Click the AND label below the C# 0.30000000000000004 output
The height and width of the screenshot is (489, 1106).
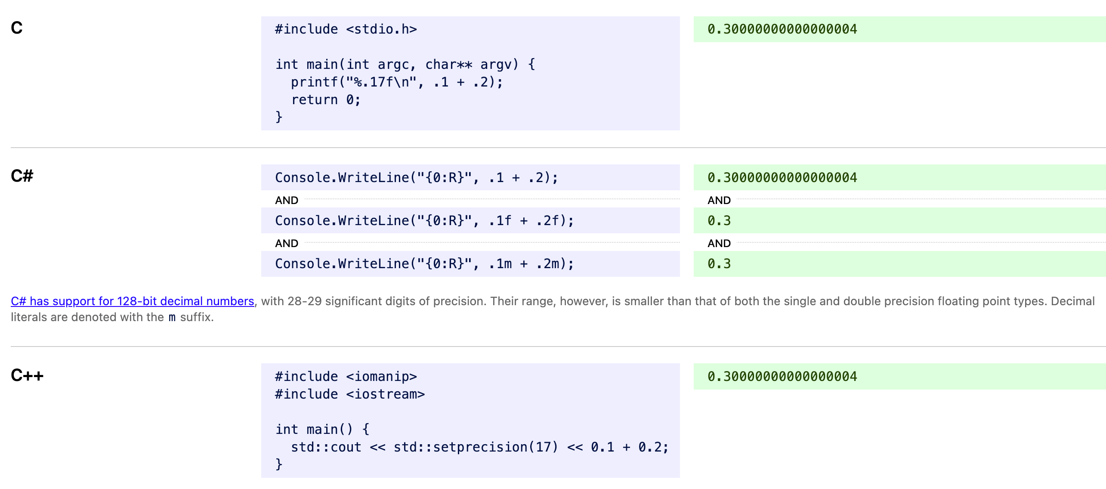[x=719, y=200]
